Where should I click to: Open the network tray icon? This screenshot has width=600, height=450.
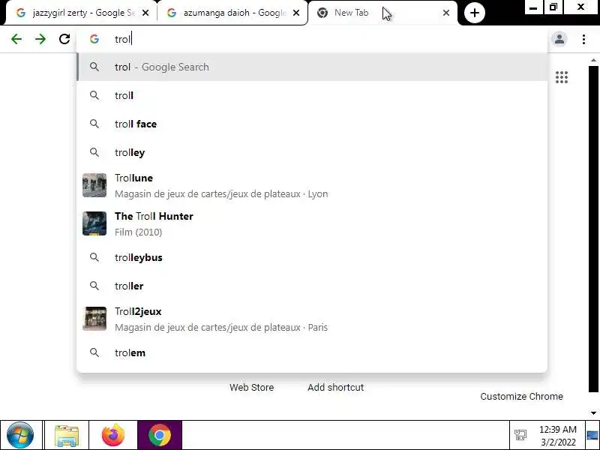[x=520, y=435]
